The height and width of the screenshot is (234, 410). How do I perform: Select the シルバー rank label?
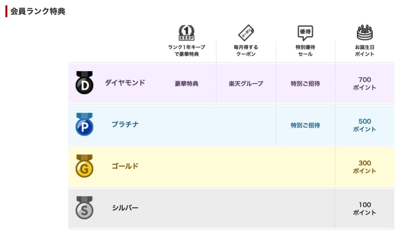coord(125,208)
